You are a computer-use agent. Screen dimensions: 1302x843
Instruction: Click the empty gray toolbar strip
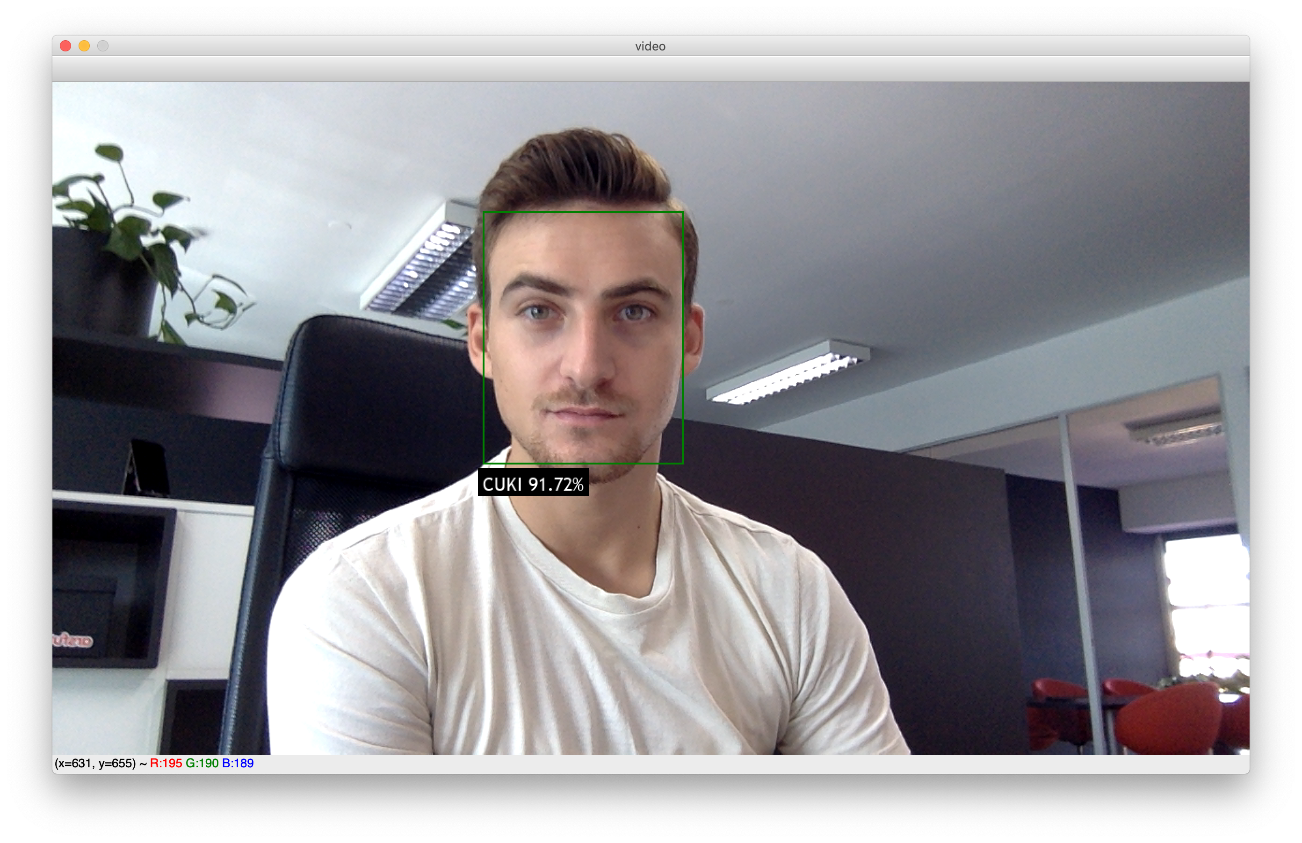click(650, 69)
